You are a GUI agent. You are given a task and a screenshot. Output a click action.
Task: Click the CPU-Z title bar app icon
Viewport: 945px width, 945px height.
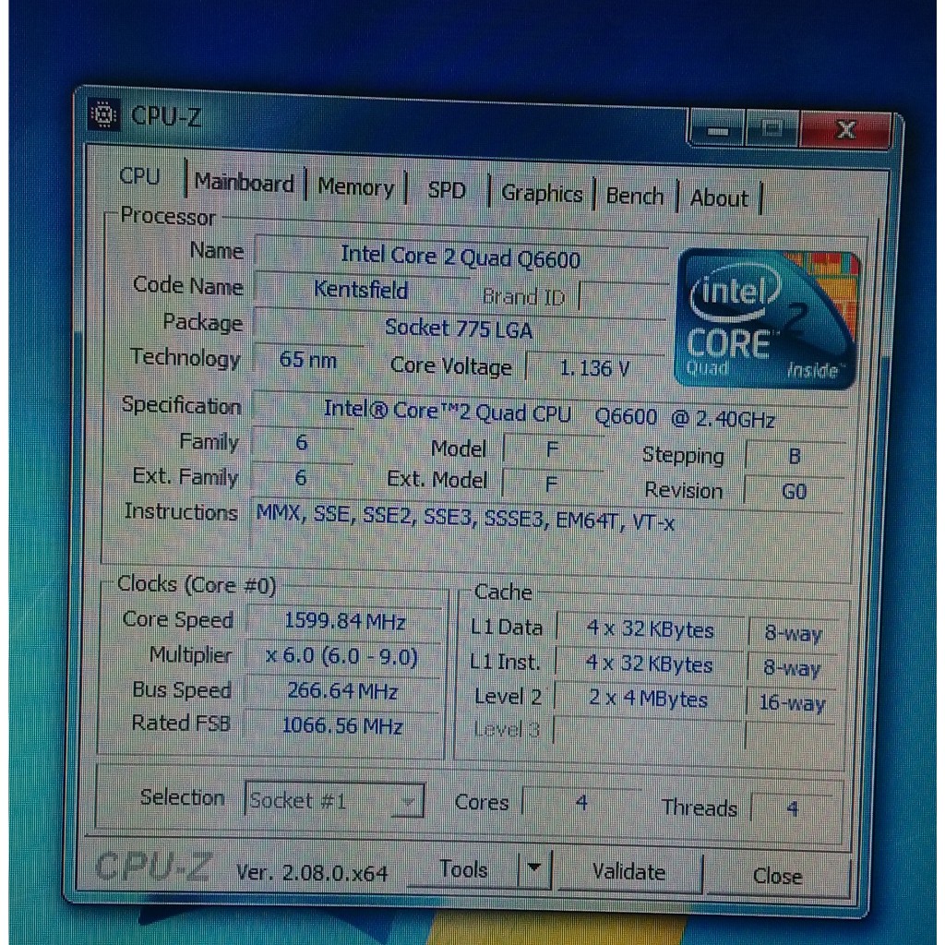[103, 114]
